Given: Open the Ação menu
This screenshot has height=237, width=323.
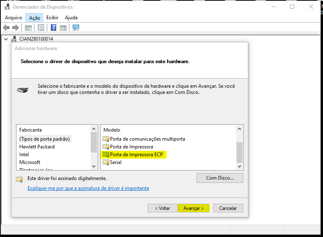Looking at the screenshot, I should pos(34,18).
